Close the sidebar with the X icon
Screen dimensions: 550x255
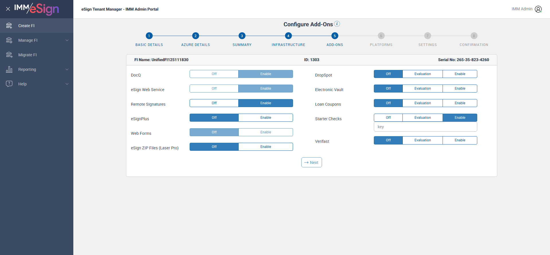coord(8,9)
